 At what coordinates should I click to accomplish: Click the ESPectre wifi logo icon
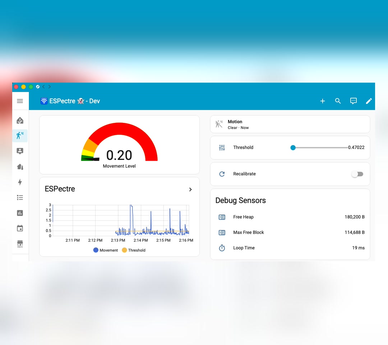pos(44,101)
